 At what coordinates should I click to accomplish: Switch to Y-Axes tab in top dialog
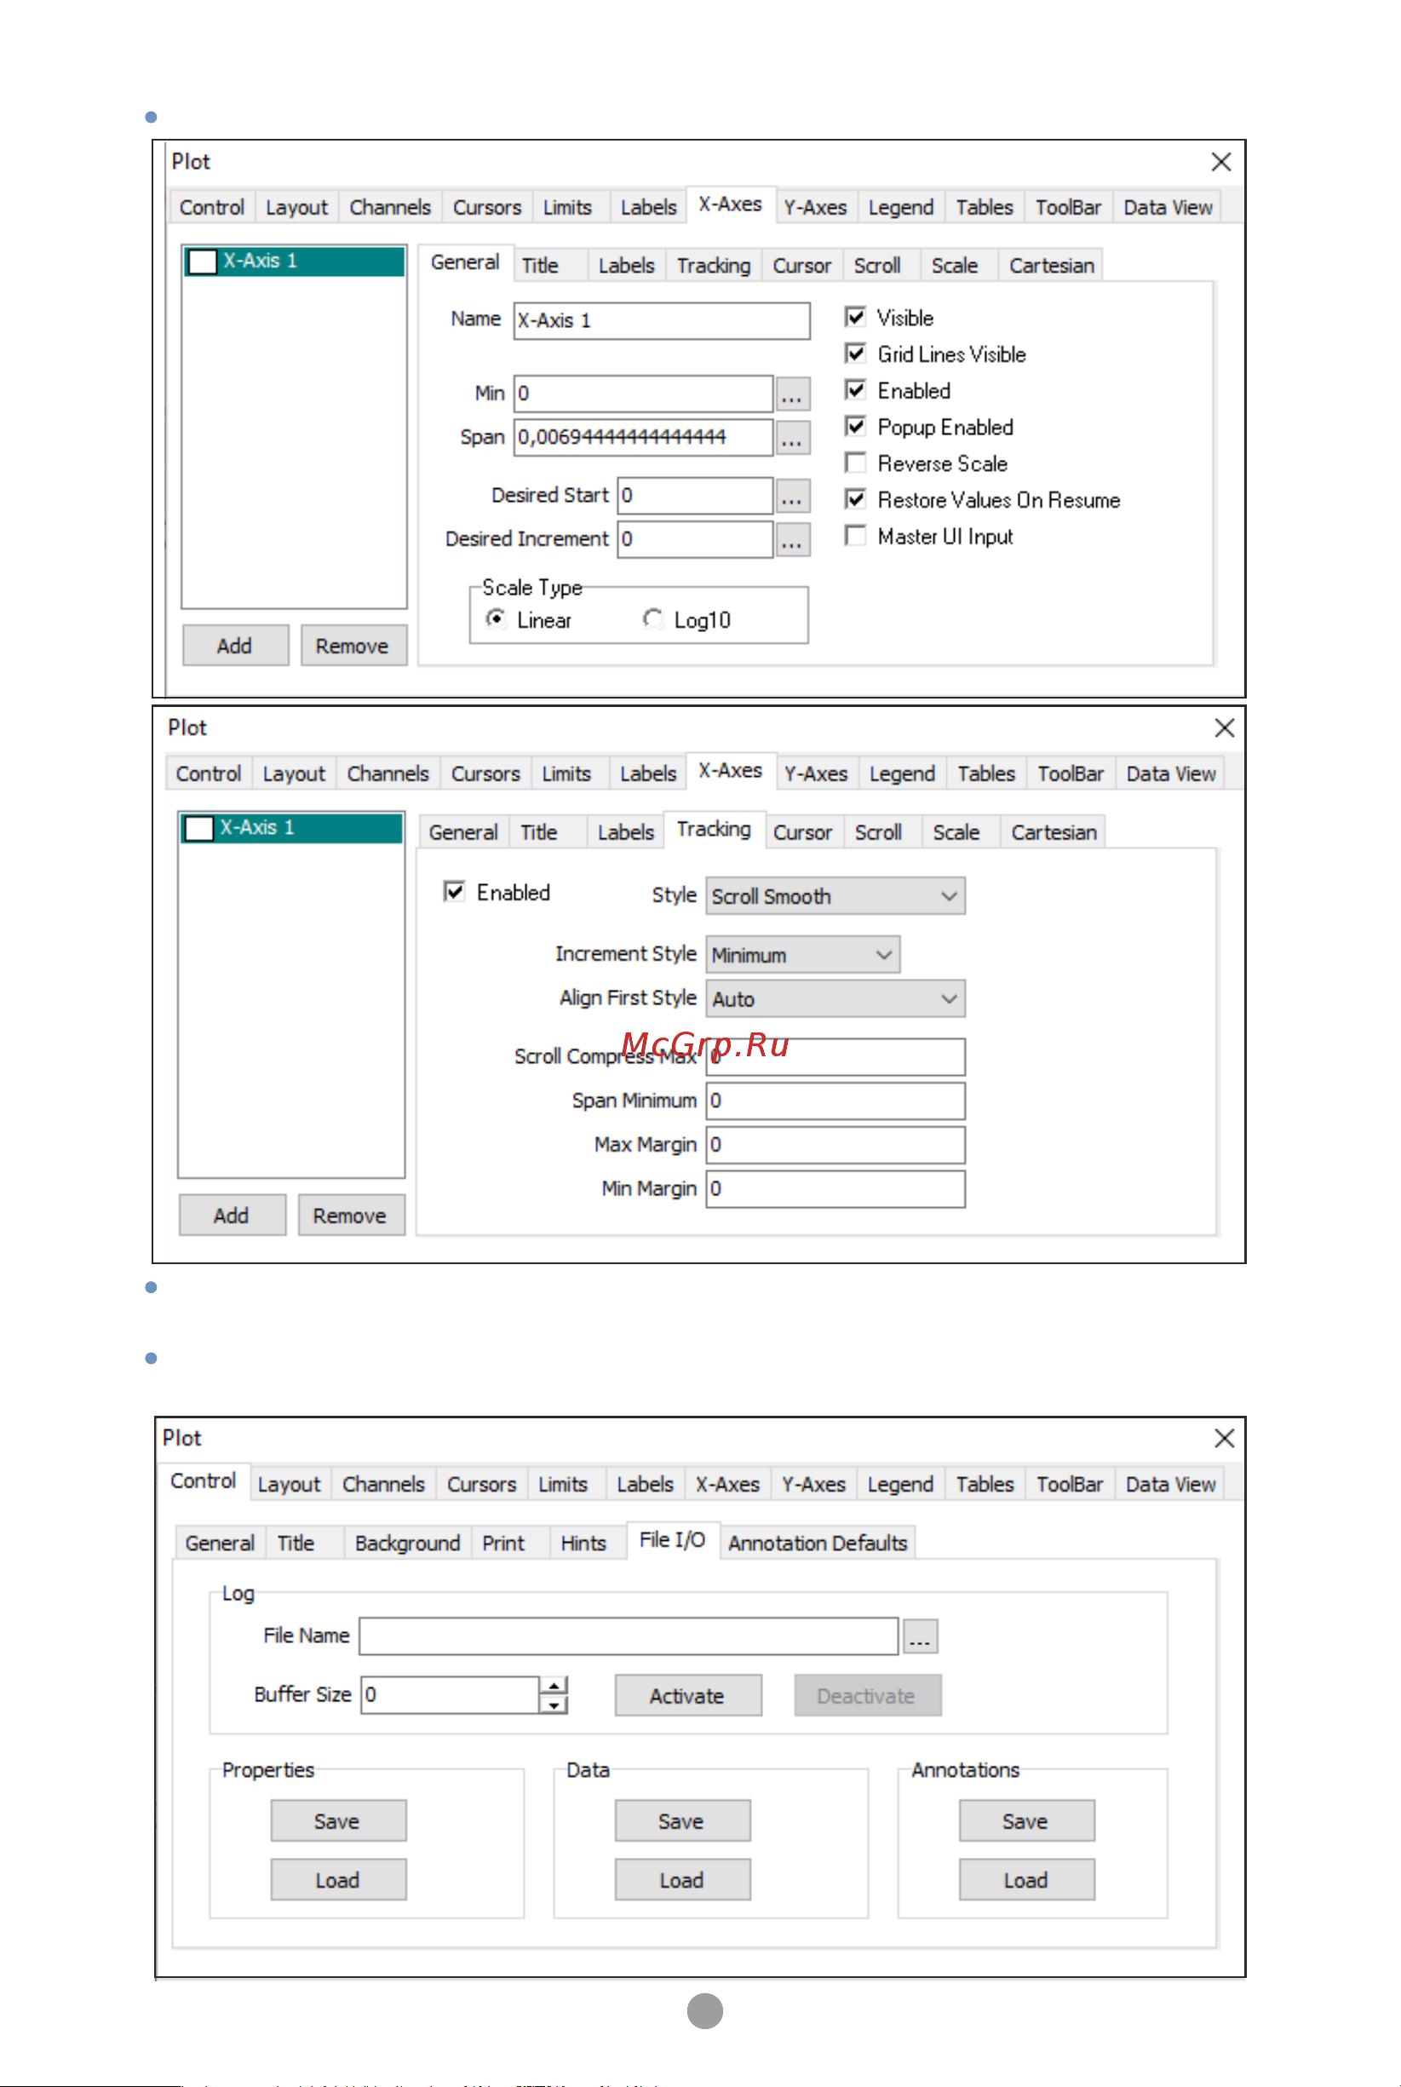click(816, 207)
